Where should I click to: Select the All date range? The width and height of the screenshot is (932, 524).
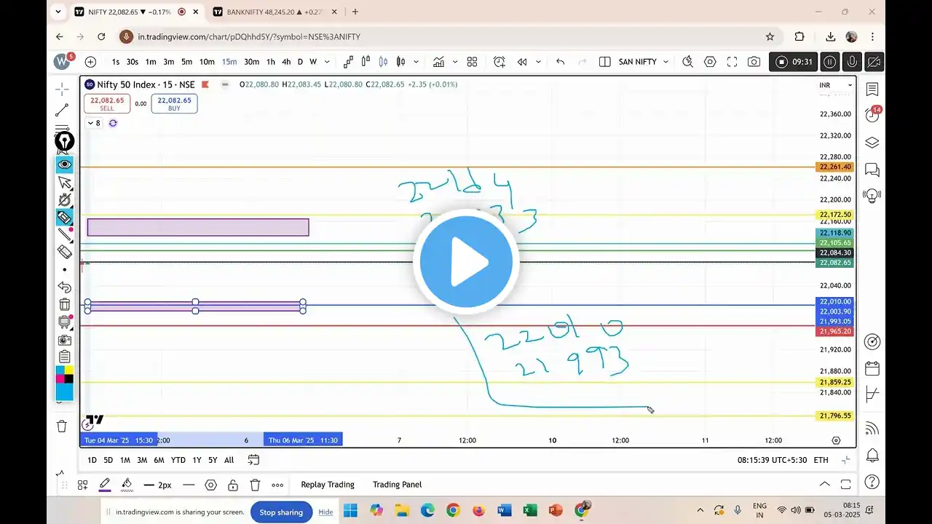229,460
